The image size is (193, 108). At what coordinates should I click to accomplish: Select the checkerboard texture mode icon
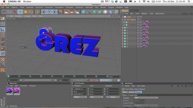[x=3, y=59]
